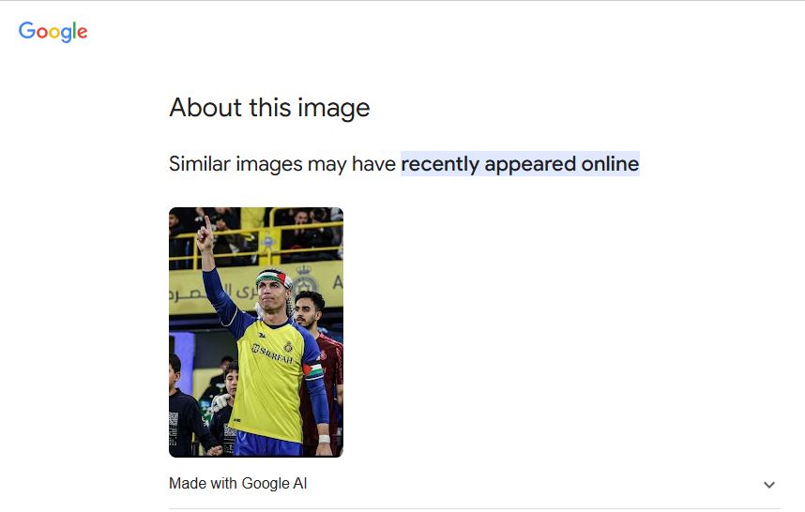Screen dimensions: 805x512
Task: Click the raised pointing finger in the photo
Action: click(206, 225)
